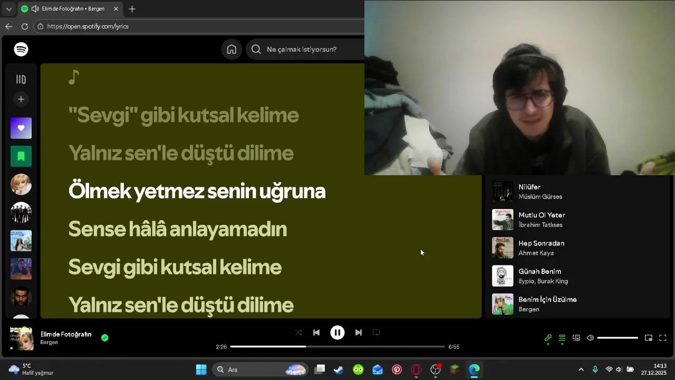Collapse Your Library sidebar icon
The width and height of the screenshot is (675, 380).
(x=21, y=79)
